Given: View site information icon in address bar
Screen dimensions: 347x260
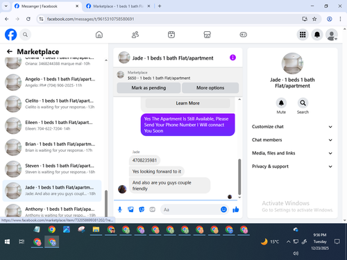Looking at the screenshot, I should 41,19.
